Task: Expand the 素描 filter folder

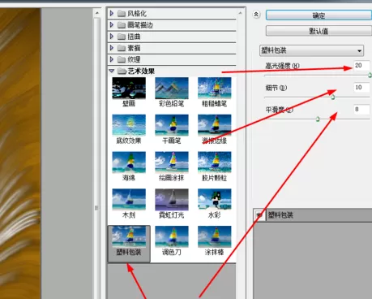Action: (x=112, y=48)
